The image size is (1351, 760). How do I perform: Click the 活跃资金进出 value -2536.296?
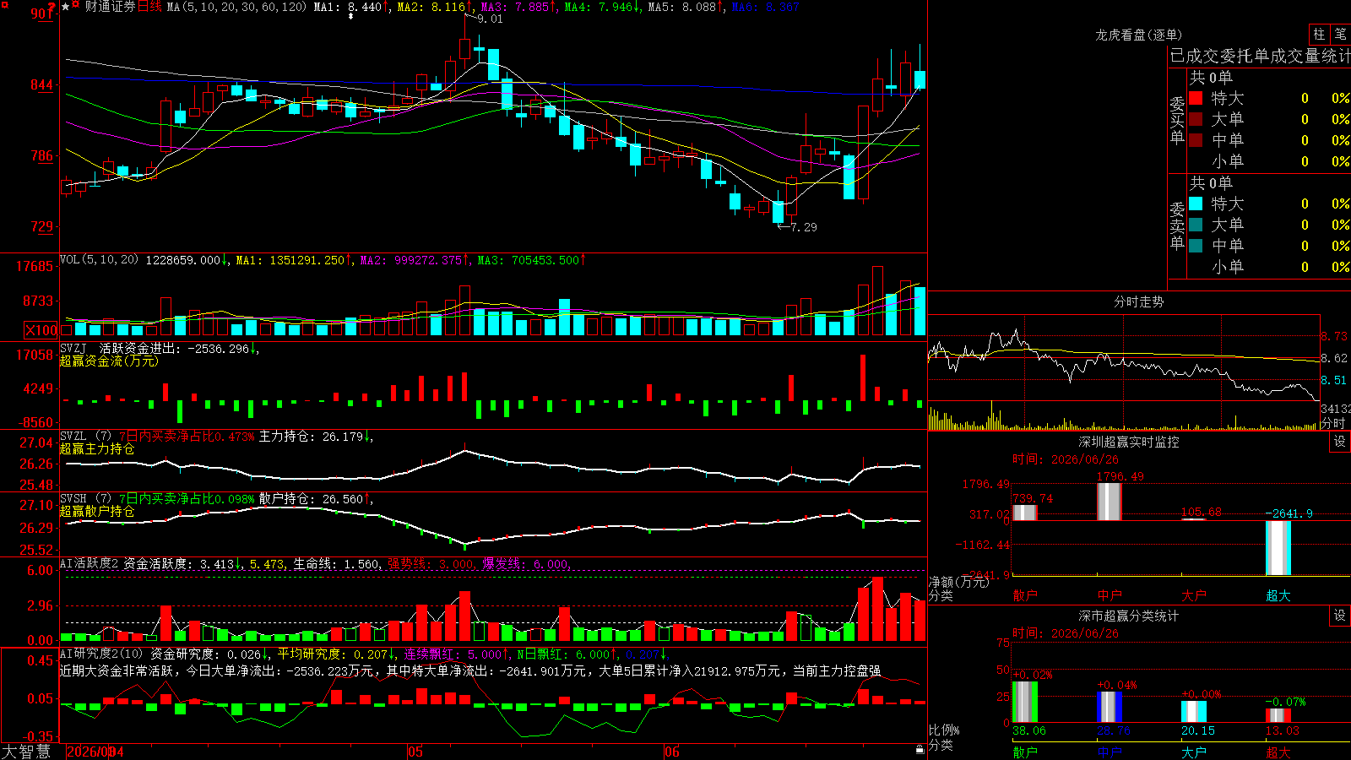218,348
